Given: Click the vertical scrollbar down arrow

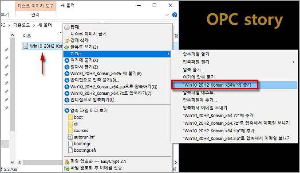Looking at the screenshot, I should (12, 162).
